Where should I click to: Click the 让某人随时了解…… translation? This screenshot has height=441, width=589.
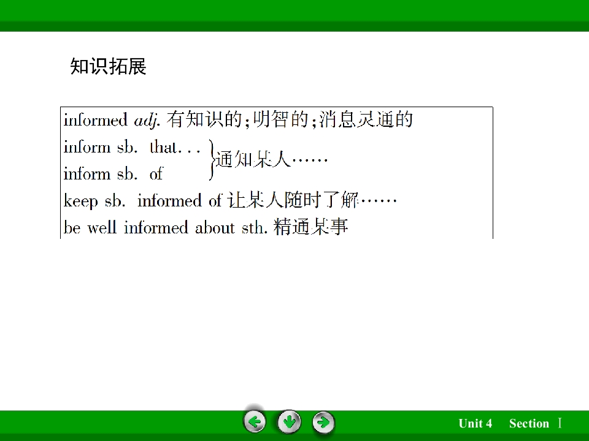312,200
